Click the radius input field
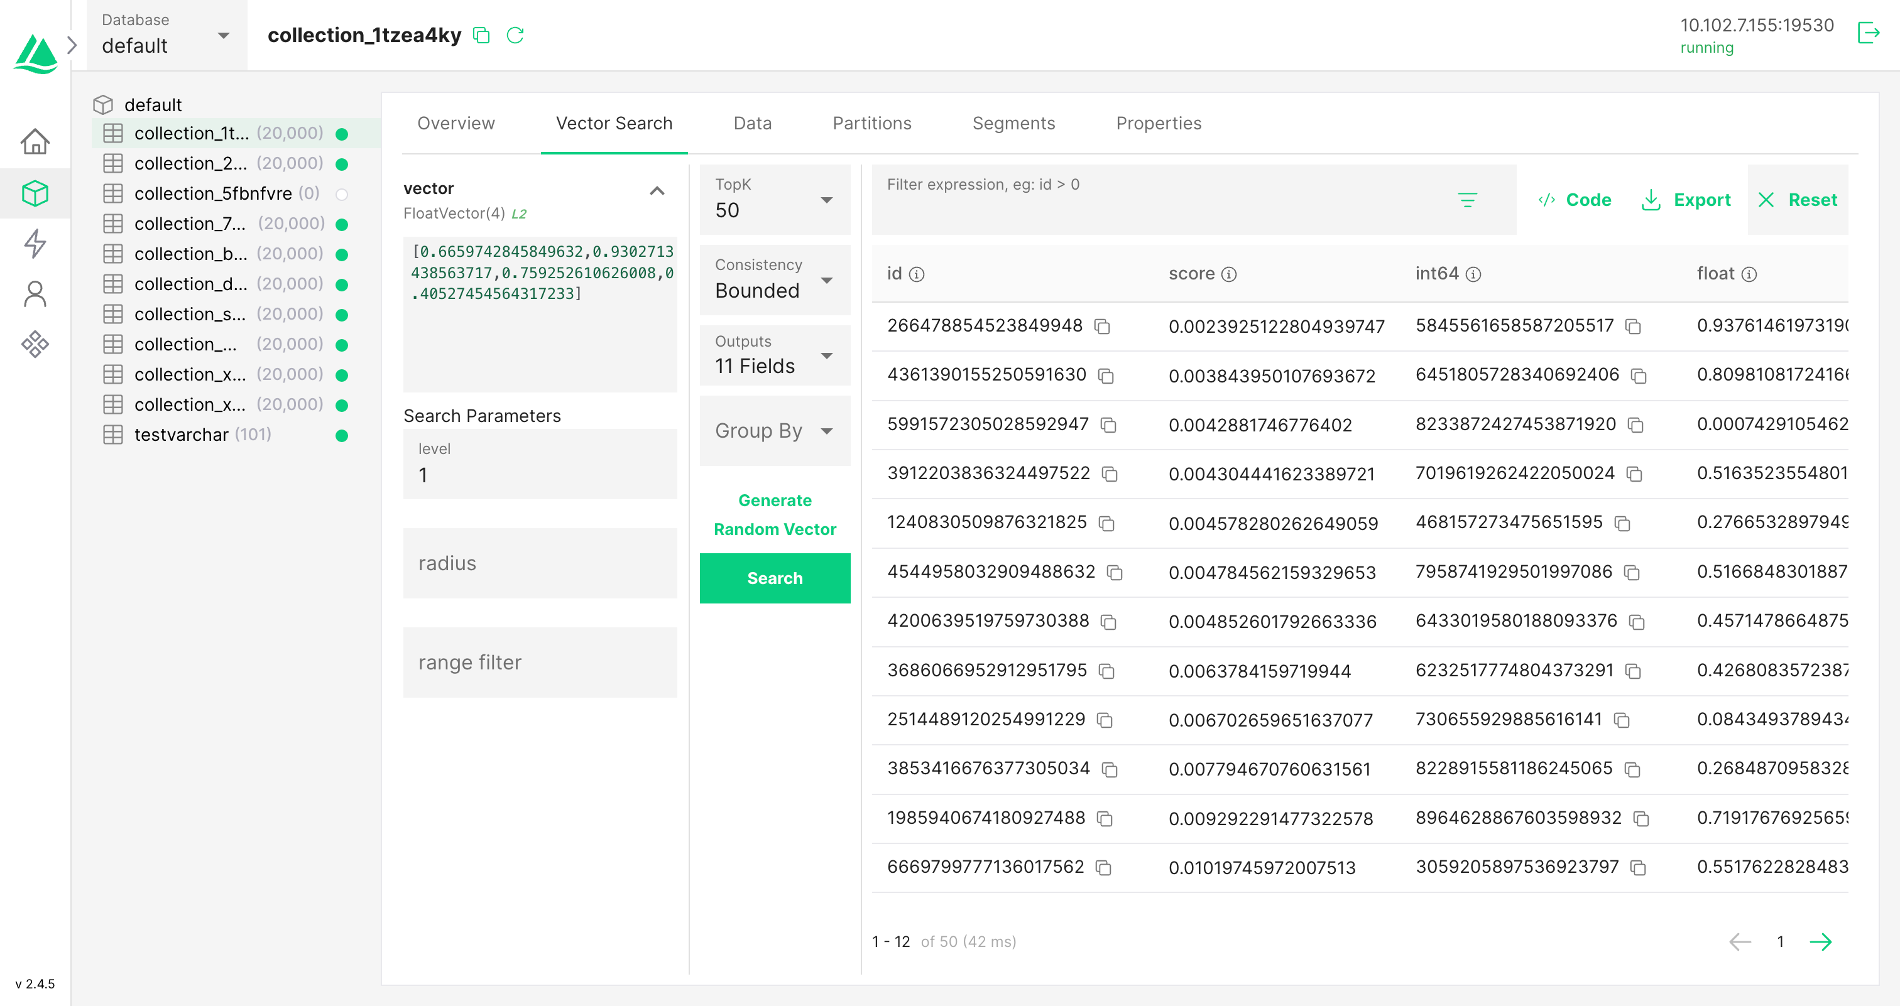The height and width of the screenshot is (1006, 1900). click(x=540, y=563)
